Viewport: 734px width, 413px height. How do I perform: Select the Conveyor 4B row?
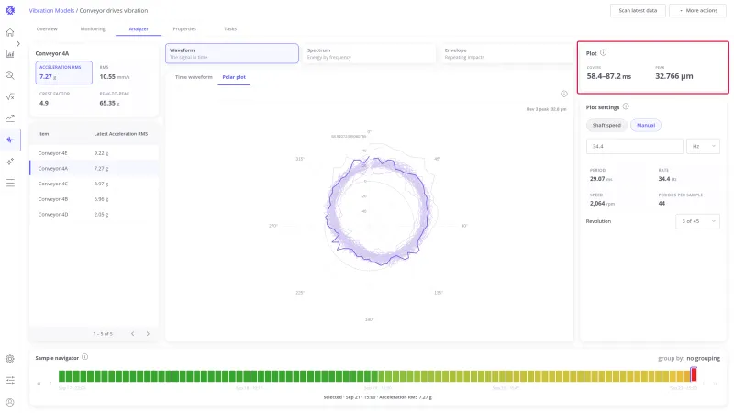click(x=95, y=199)
